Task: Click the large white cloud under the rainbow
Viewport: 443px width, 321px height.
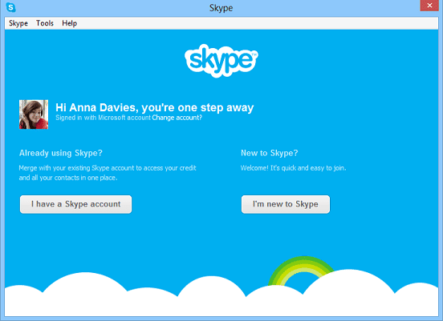Action: pyautogui.click(x=348, y=293)
